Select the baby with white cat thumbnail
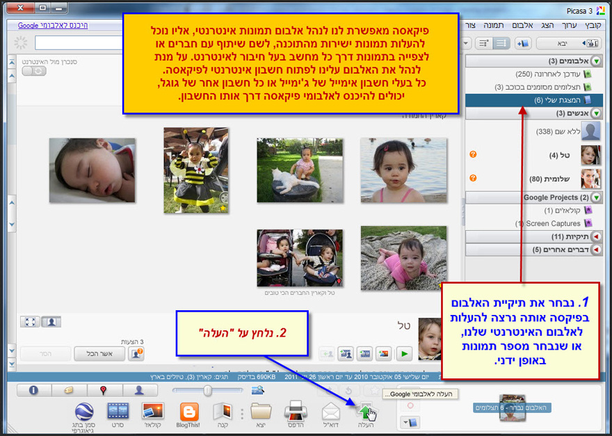612x436 pixels. (x=300, y=170)
